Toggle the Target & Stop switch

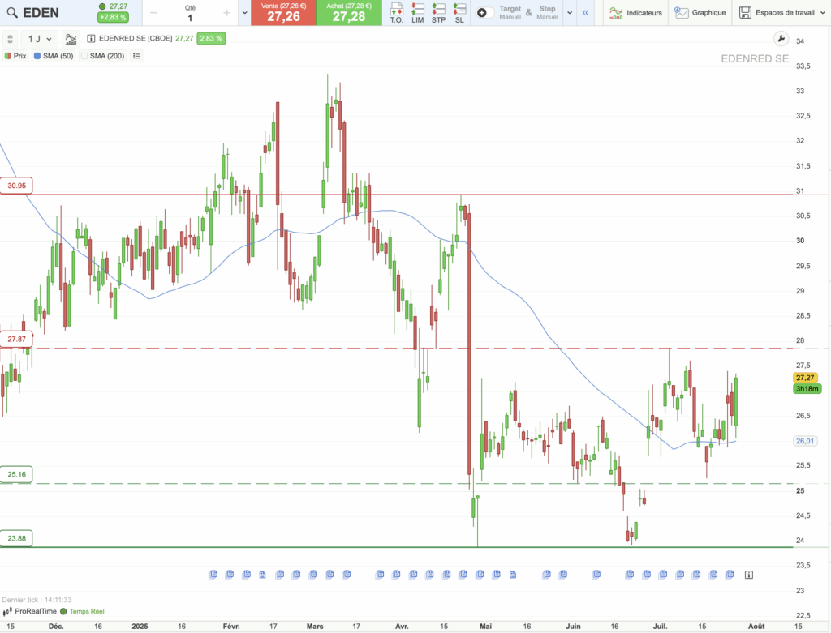coord(484,13)
